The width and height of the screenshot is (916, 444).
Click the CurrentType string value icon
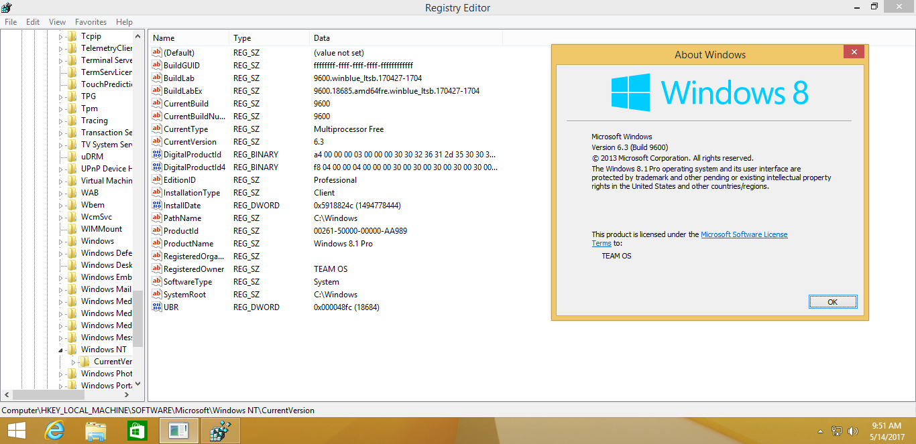point(157,129)
